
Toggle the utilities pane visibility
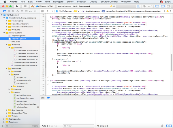click(169, 6)
